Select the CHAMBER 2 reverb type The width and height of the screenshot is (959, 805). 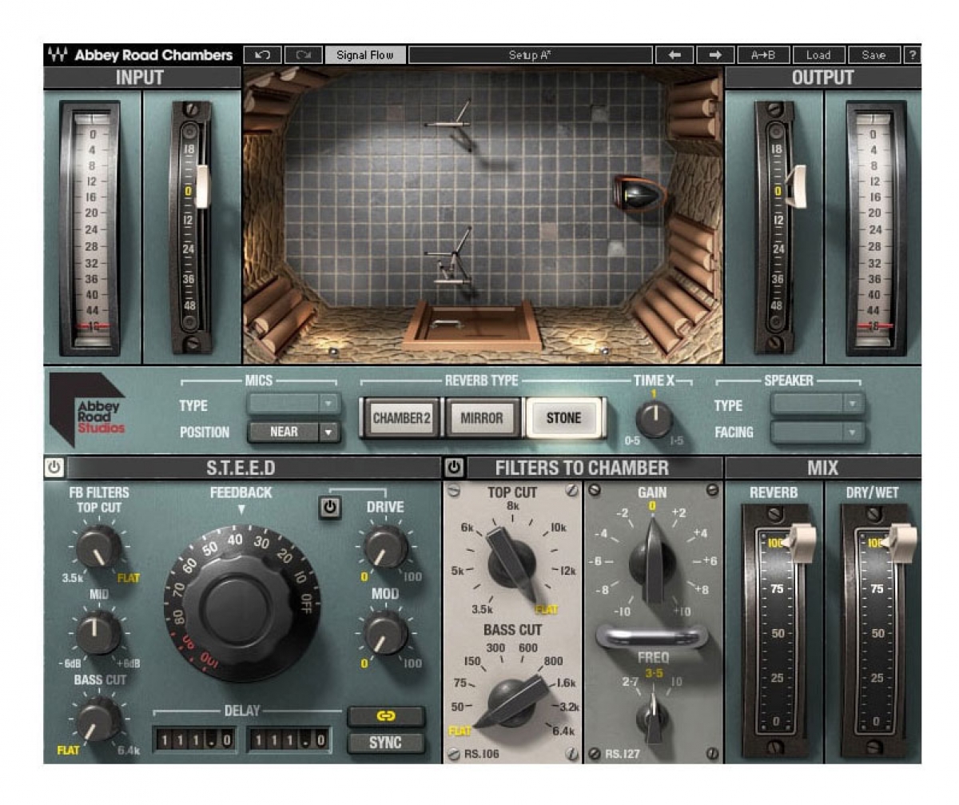(x=400, y=418)
